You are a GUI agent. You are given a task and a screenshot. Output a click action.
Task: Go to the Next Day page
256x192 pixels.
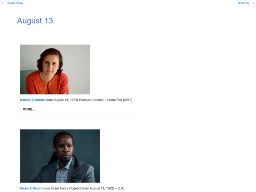(246, 3)
